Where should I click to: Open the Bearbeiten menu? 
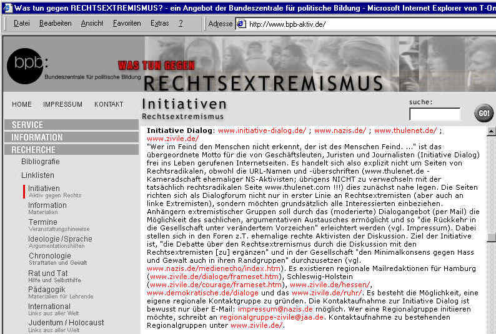[56, 23]
